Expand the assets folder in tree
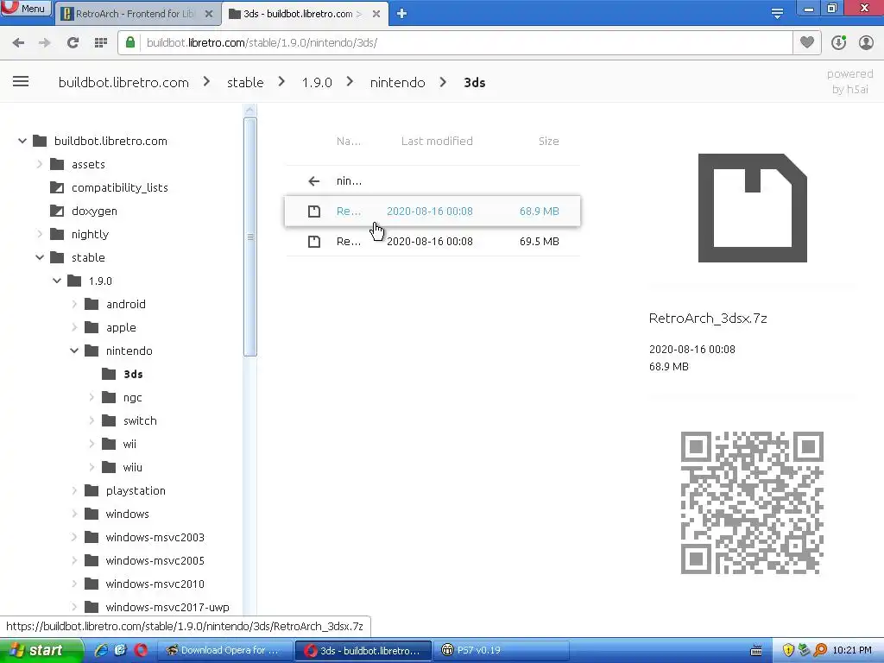884x663 pixels. click(40, 164)
